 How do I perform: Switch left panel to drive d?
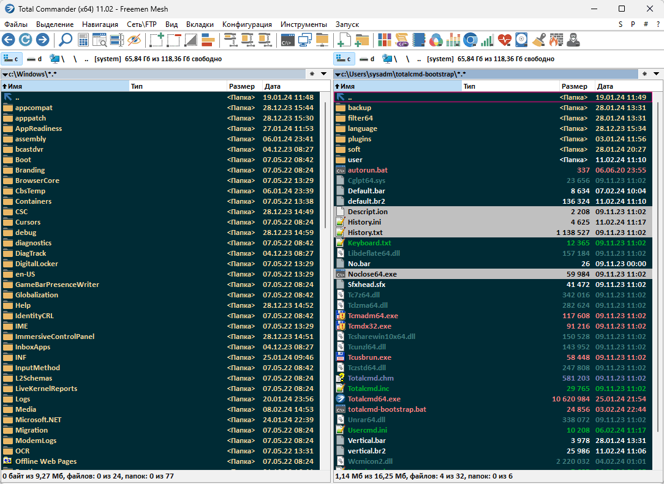click(x=35, y=59)
